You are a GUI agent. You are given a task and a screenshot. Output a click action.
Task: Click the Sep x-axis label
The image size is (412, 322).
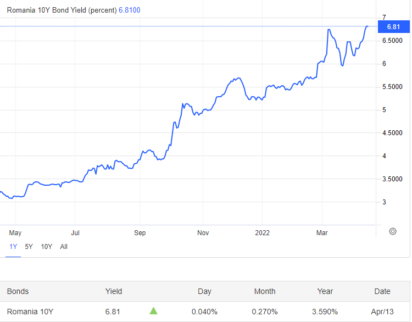[140, 233]
